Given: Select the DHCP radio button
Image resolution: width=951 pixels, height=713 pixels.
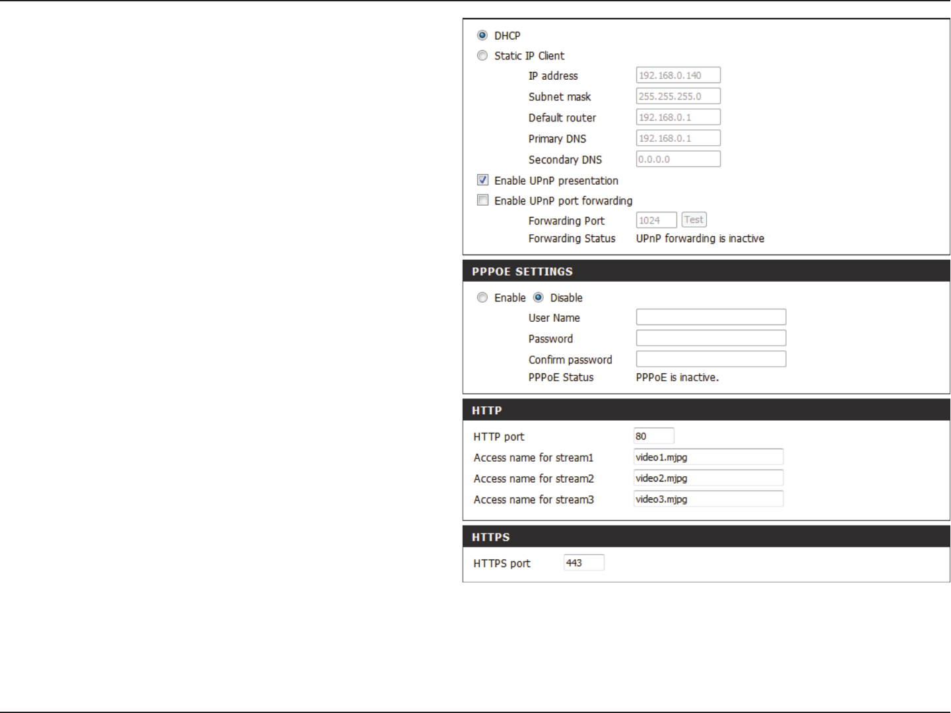Looking at the screenshot, I should point(482,36).
